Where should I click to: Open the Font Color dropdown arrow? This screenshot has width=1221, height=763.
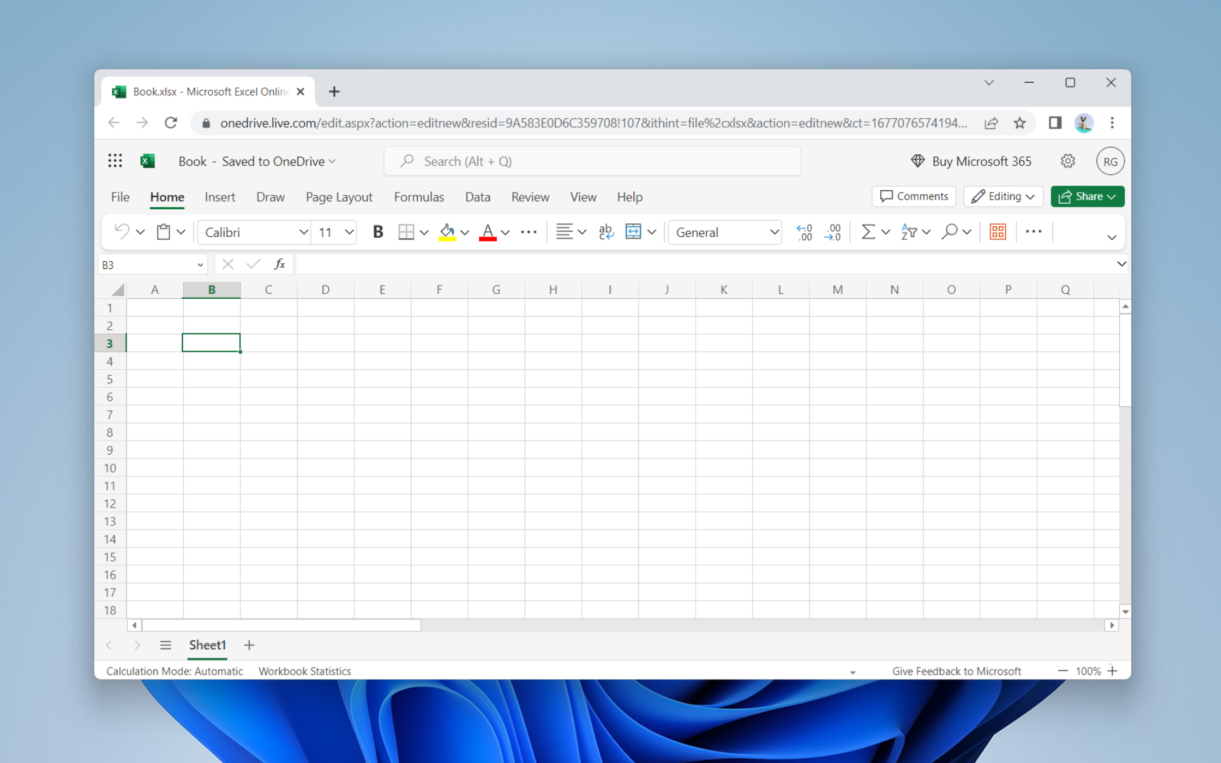pos(506,232)
